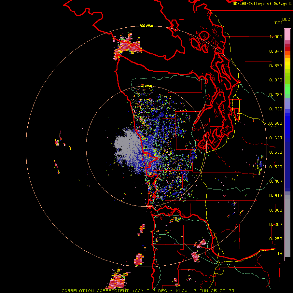The width and height of the screenshot is (293, 293).
Task: Select the 0.947 scale value
Action: tap(276, 51)
